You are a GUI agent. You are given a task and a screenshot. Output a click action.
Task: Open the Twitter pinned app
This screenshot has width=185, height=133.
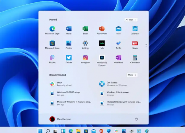pyautogui.click(x=69, y=58)
